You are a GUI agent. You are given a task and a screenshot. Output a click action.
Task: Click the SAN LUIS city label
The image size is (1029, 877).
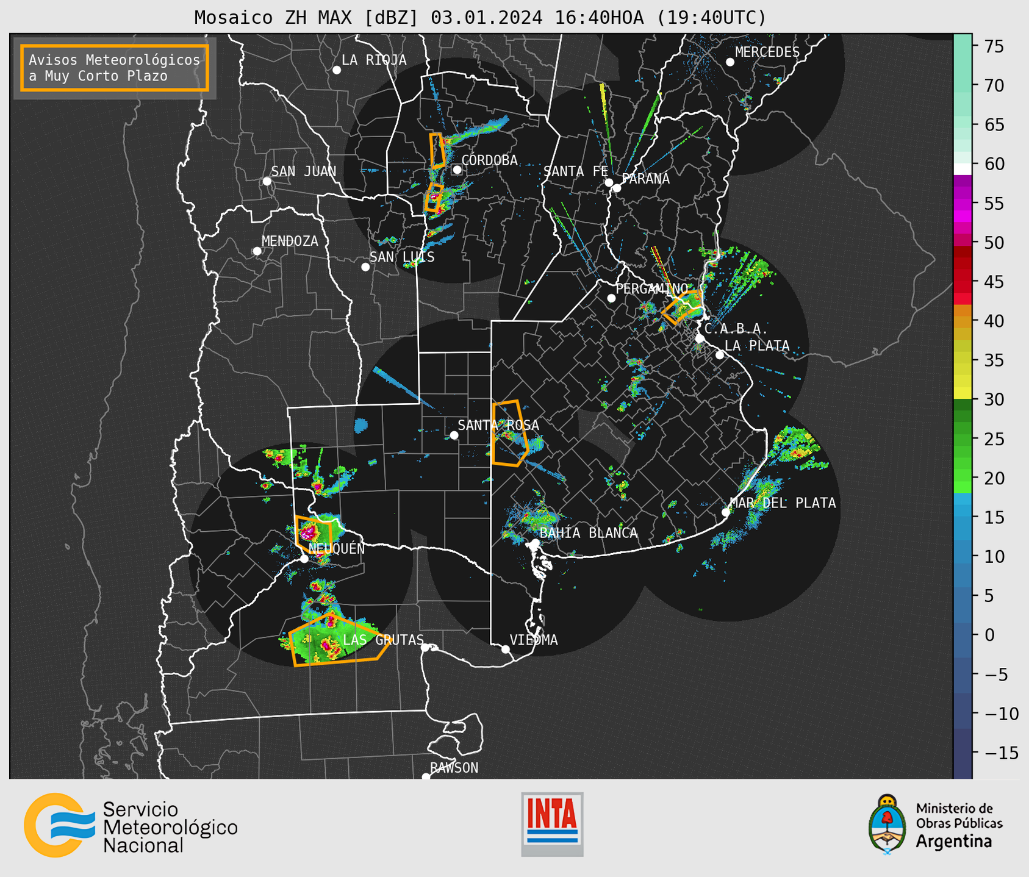point(402,257)
